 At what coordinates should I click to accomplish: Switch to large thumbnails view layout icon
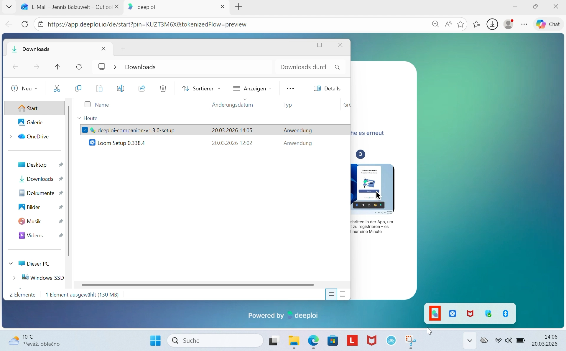(x=343, y=294)
